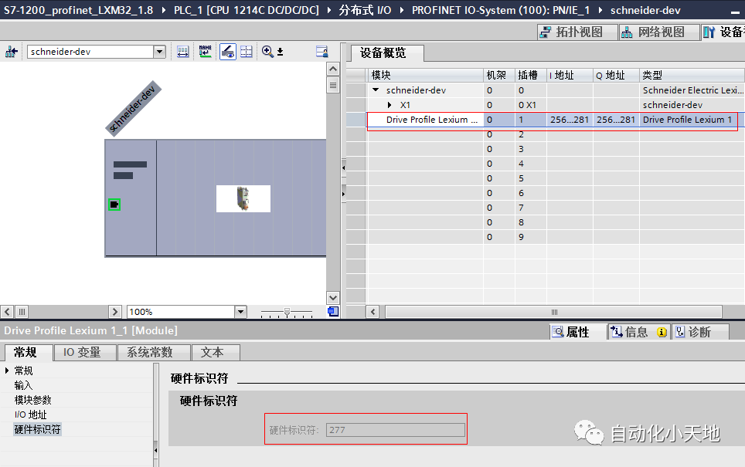This screenshot has height=467, width=745.
Task: Select the 模块参数 navigation item
Action: click(32, 400)
